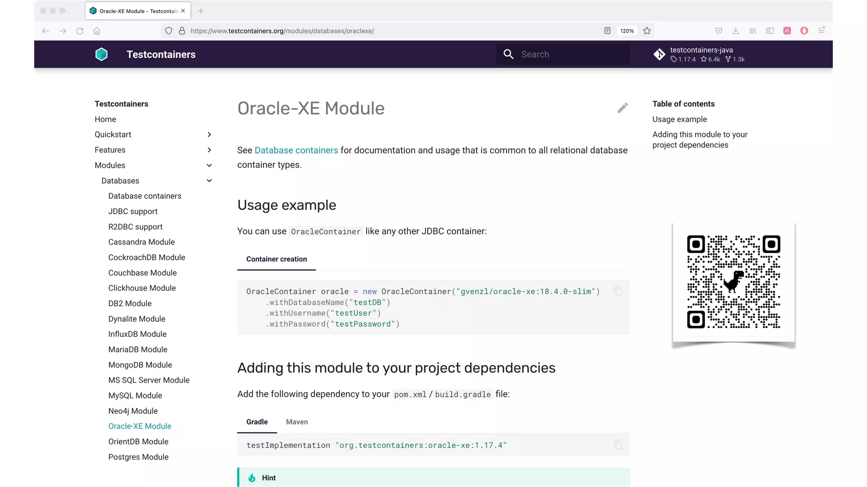Switch to the Maven tab
This screenshot has height=487, width=867.
coord(297,422)
